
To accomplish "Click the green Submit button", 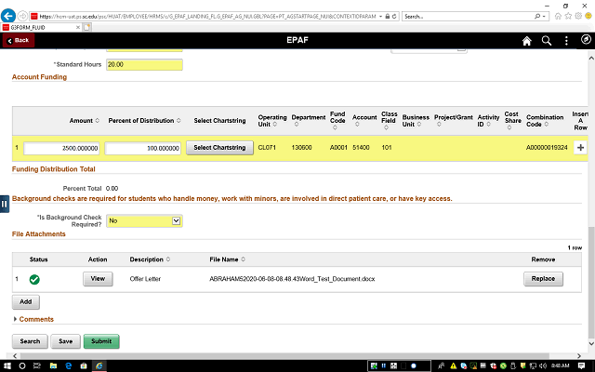I will 101,341.
